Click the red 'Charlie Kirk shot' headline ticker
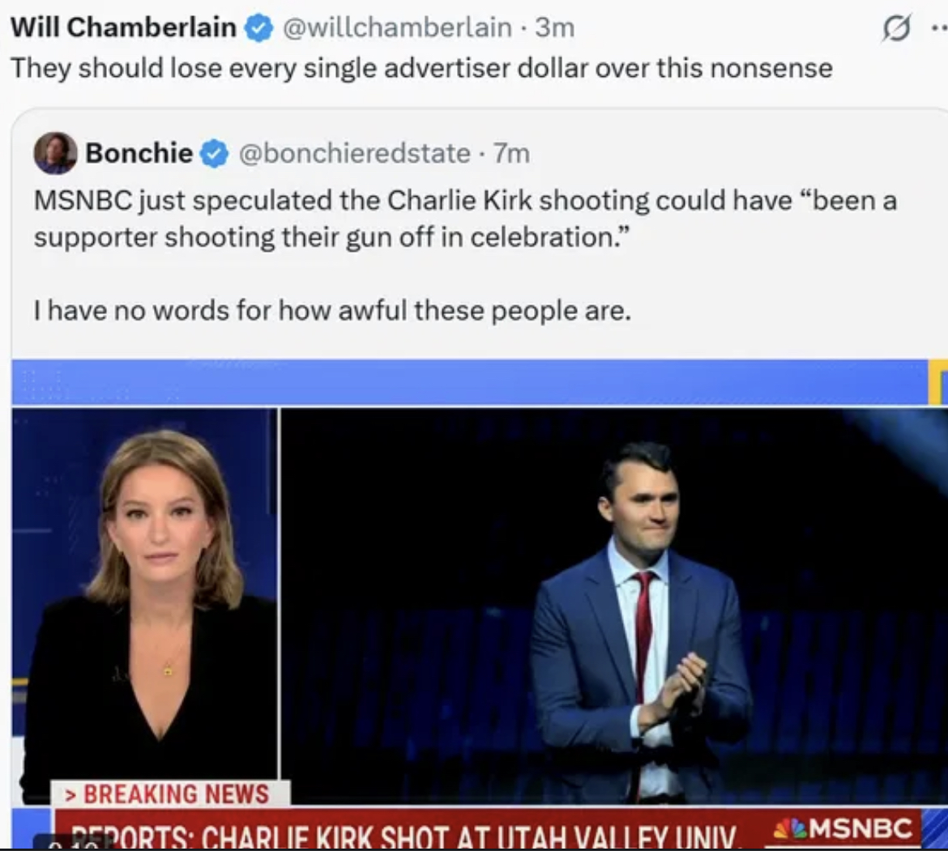 (405, 830)
